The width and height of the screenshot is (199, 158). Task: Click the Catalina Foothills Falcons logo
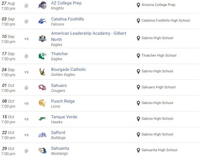click(x=43, y=21)
